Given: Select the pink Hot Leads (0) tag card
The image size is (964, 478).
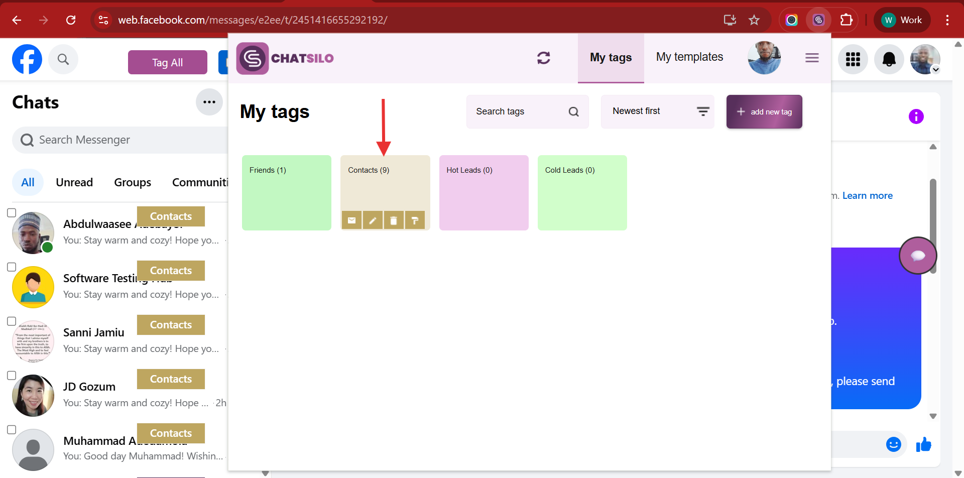Looking at the screenshot, I should coord(484,193).
